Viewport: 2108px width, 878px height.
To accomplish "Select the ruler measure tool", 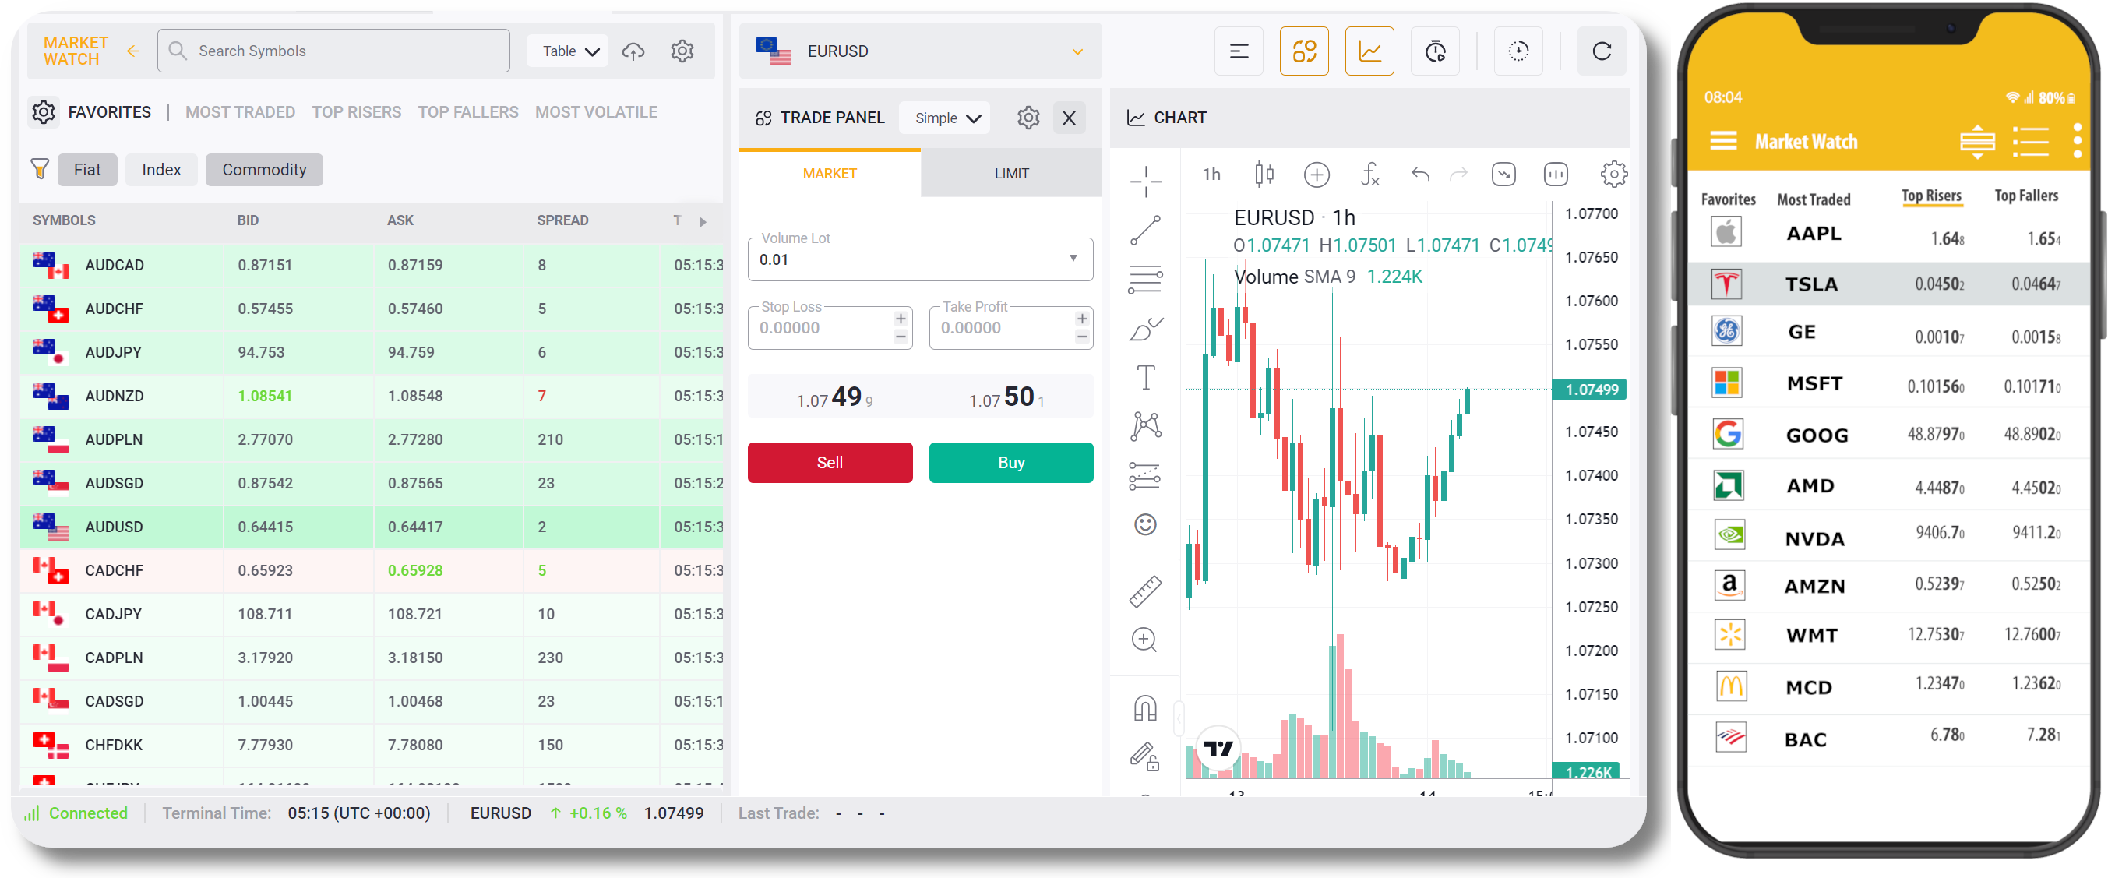I will click(x=1146, y=591).
